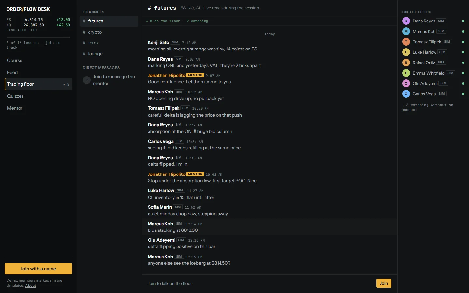This screenshot has width=469, height=293.
Task: Click Carlos Vega's blue C avatar
Action: tap(406, 94)
